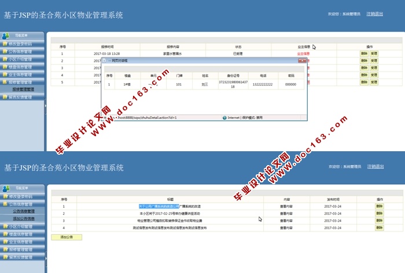Open 业主信息管理 folder icon on repair page sidebar

[5, 74]
